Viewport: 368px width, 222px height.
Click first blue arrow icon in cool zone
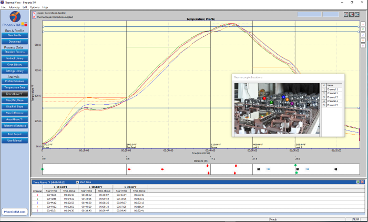268,169
